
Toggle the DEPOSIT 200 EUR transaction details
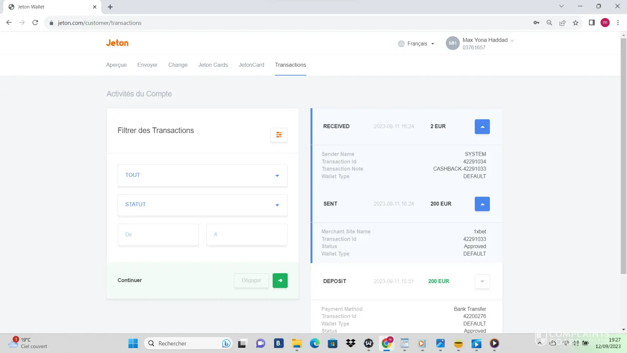(x=482, y=281)
